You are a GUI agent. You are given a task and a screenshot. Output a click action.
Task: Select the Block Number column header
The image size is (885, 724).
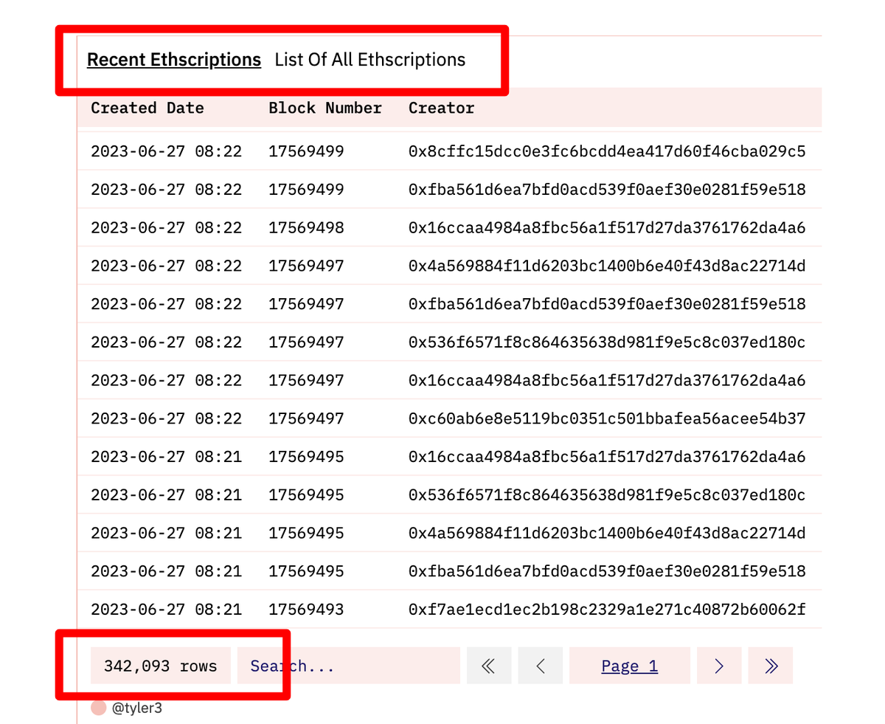coord(325,108)
